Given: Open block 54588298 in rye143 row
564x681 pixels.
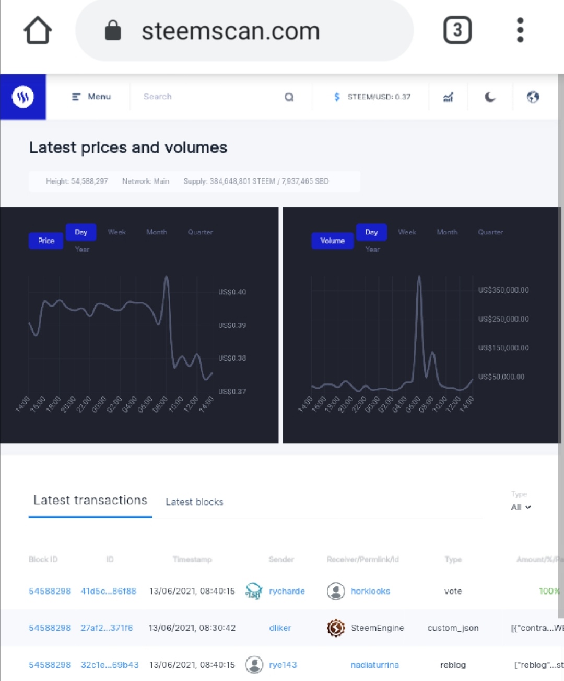Looking at the screenshot, I should [x=50, y=665].
